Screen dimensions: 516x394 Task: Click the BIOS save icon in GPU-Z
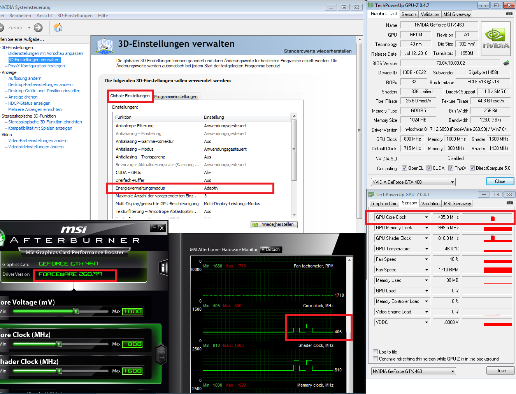(x=506, y=63)
